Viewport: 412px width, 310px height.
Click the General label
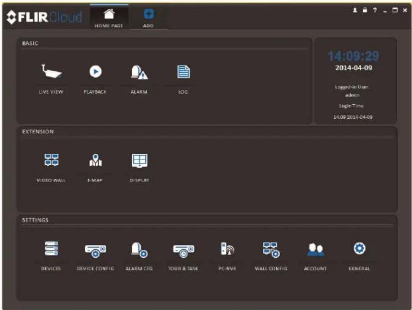click(359, 269)
